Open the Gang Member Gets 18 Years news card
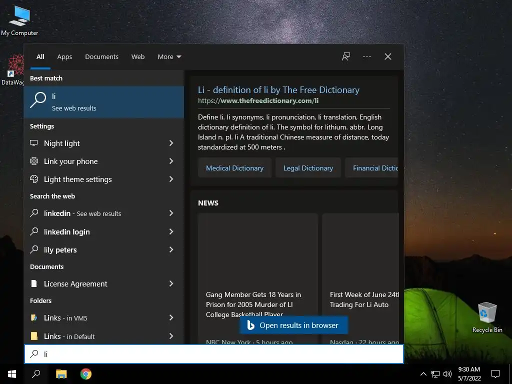The image size is (512, 384). (x=257, y=278)
